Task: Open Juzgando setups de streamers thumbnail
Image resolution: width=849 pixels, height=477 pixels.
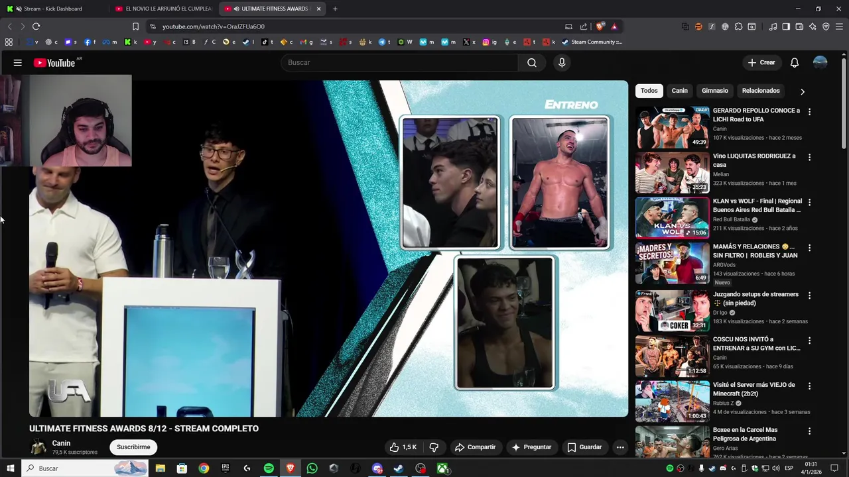Action: point(672,311)
